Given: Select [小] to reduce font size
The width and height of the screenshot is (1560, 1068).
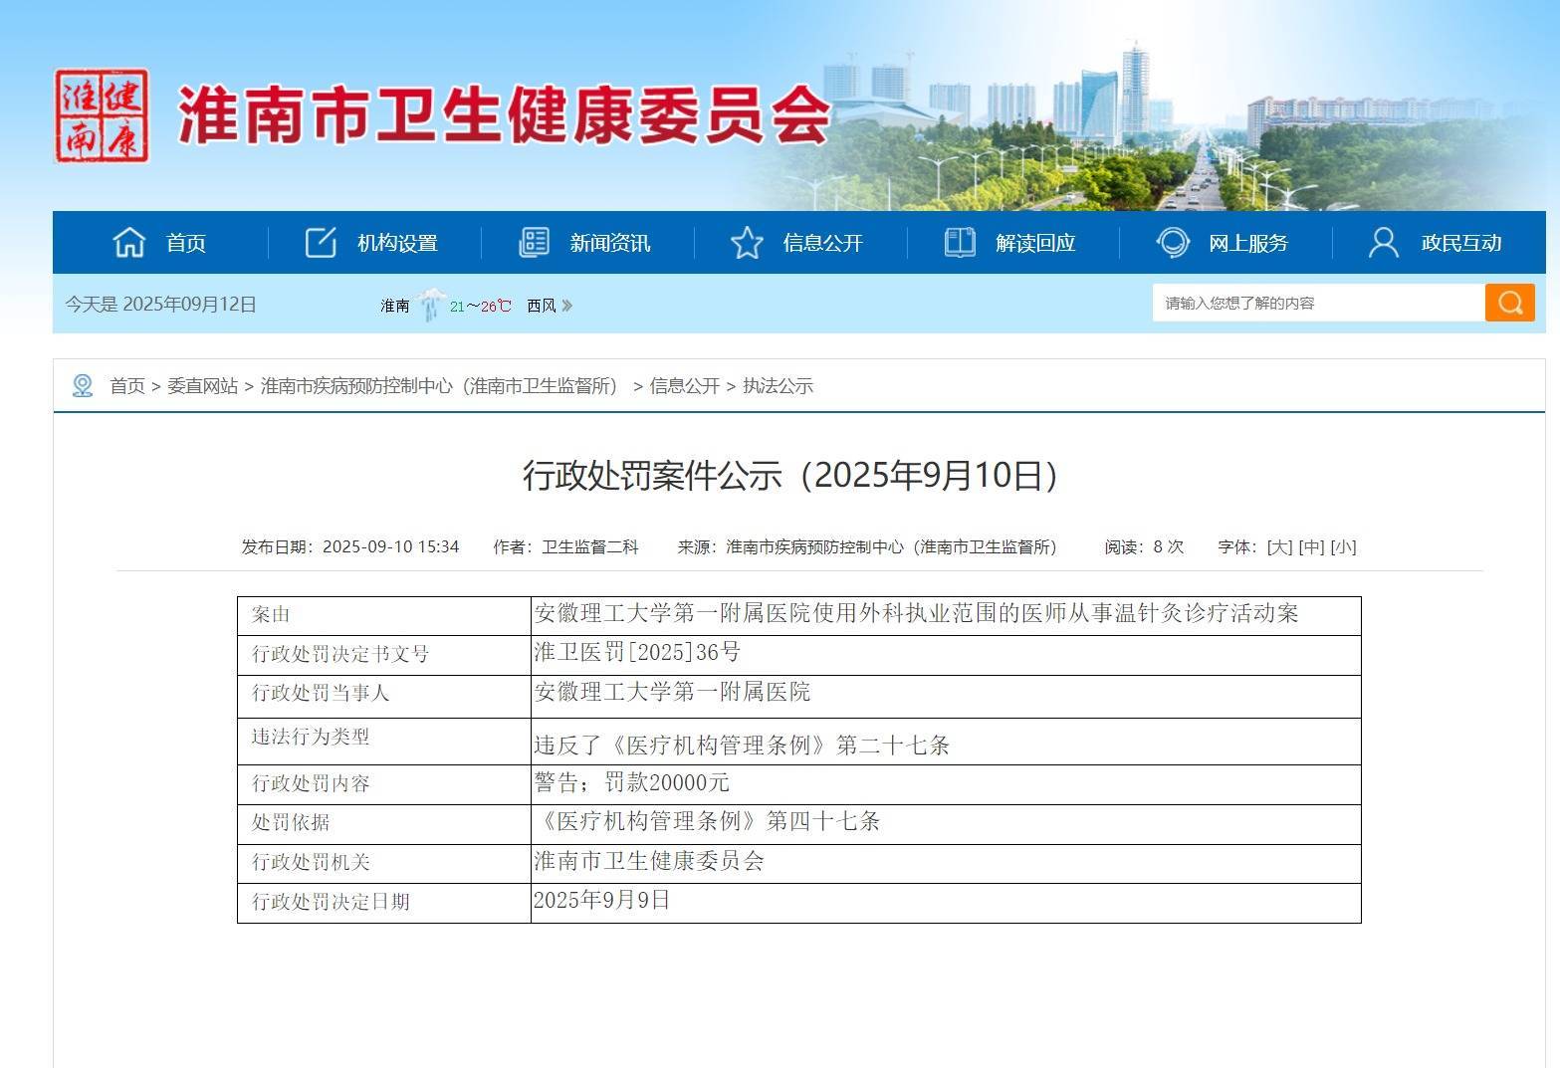Looking at the screenshot, I should (1342, 546).
